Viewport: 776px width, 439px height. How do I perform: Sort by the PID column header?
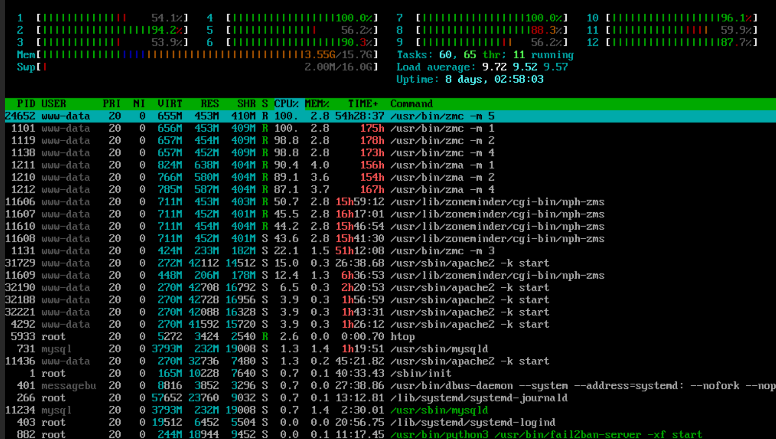click(x=26, y=104)
